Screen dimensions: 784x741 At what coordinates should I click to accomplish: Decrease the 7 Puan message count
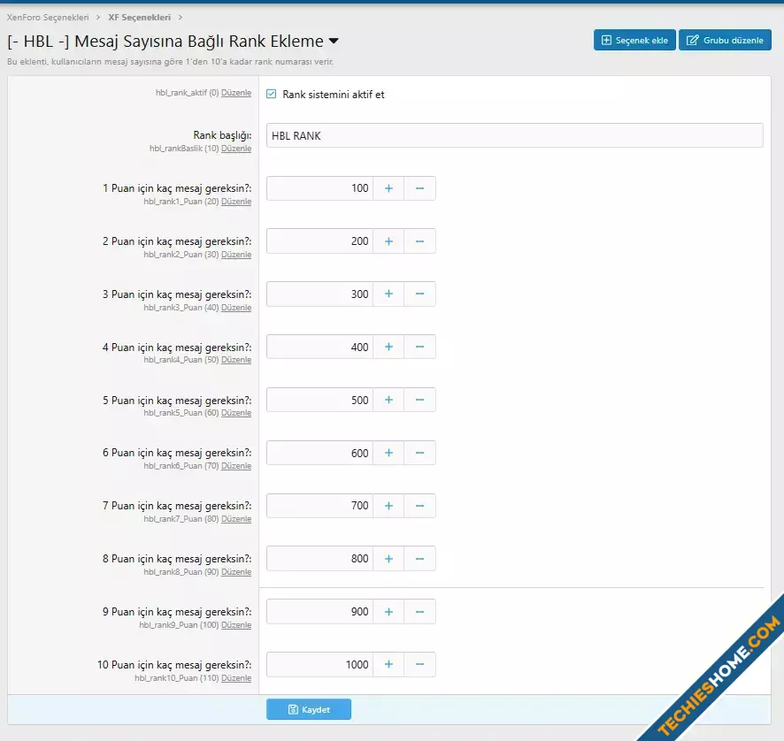(420, 506)
